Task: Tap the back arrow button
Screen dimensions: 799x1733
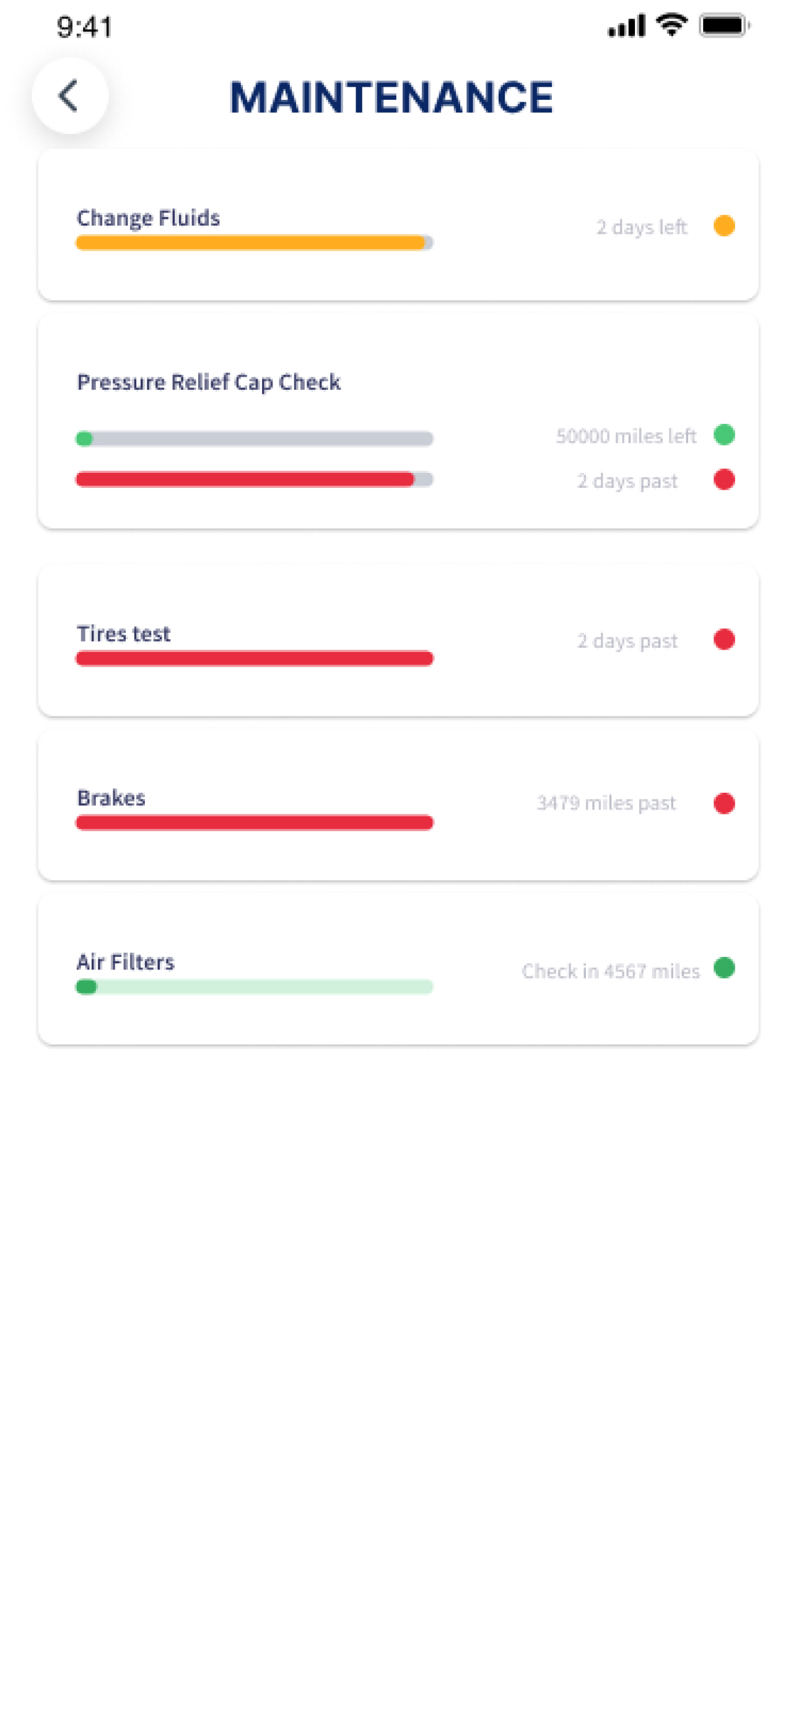Action: pos(70,95)
